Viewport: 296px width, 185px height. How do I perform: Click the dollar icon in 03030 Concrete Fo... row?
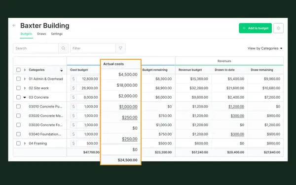point(74,125)
